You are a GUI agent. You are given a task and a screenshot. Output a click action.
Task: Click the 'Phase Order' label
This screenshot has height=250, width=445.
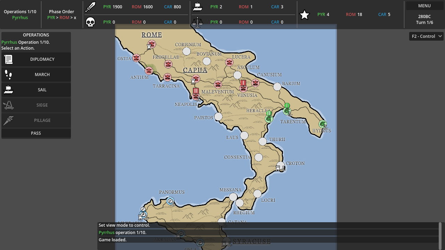tap(62, 12)
